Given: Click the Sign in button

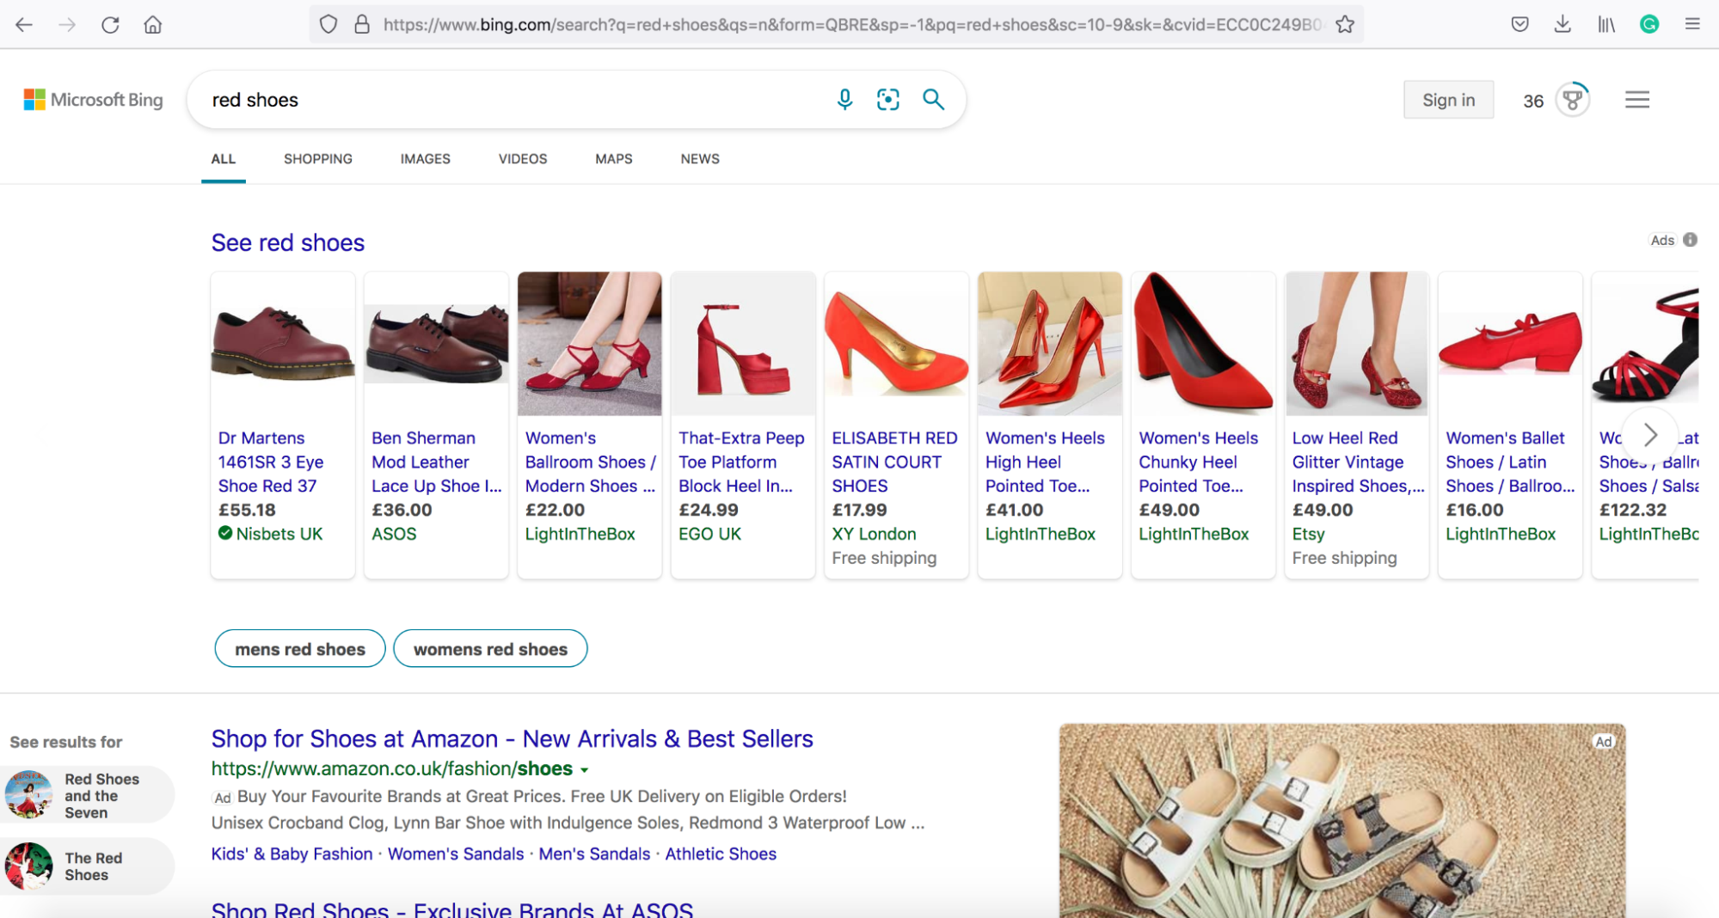Looking at the screenshot, I should (1448, 100).
